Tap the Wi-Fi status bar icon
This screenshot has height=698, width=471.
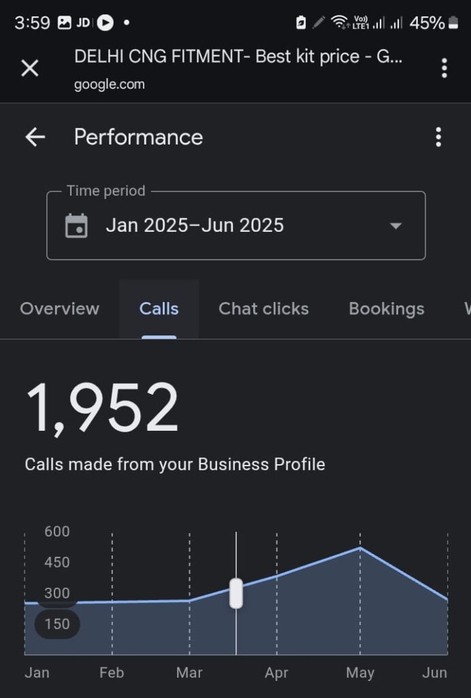click(339, 23)
